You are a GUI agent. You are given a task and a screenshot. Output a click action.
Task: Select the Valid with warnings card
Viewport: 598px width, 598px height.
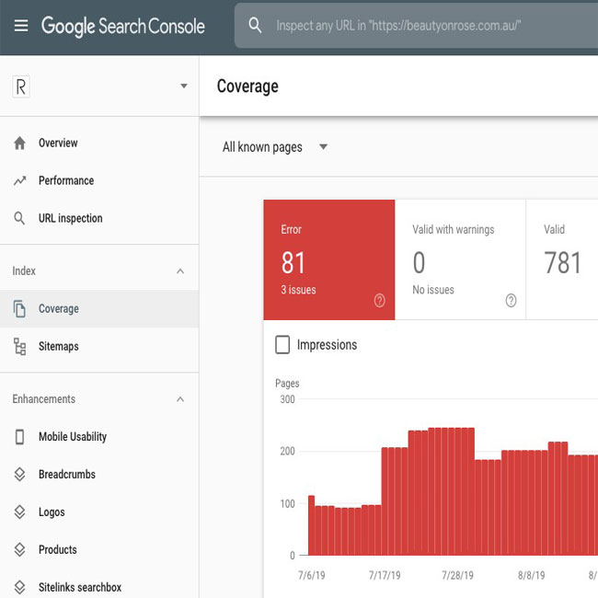(x=460, y=260)
